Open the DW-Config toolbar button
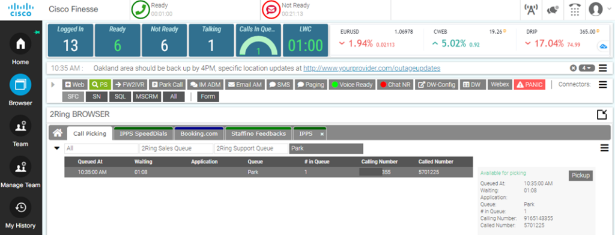 point(437,84)
